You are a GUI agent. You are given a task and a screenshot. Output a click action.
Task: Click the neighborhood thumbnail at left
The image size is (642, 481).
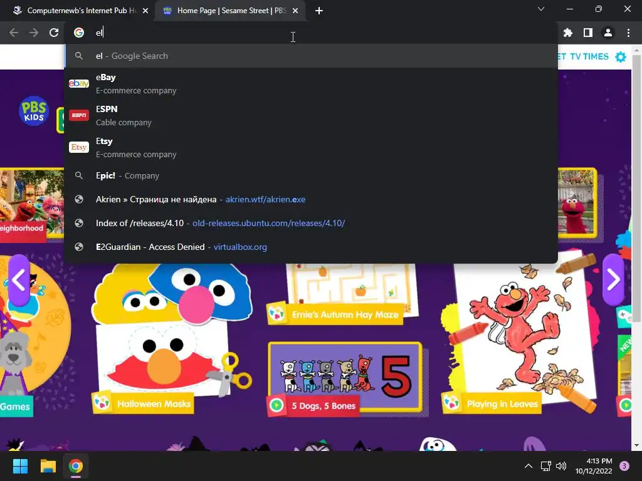click(x=32, y=205)
